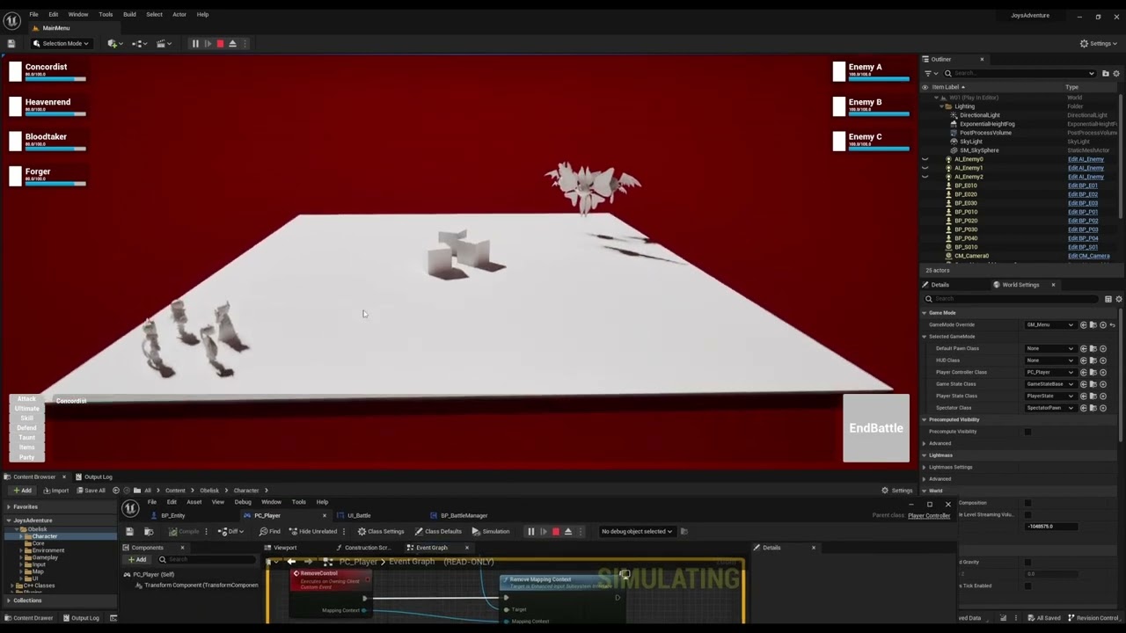Open the Actor menu in the main editor
Screen dimensions: 1126x633
[x=179, y=14]
